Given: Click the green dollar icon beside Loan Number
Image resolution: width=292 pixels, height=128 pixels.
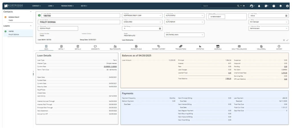Looking at the screenshot, I should click(39, 16).
